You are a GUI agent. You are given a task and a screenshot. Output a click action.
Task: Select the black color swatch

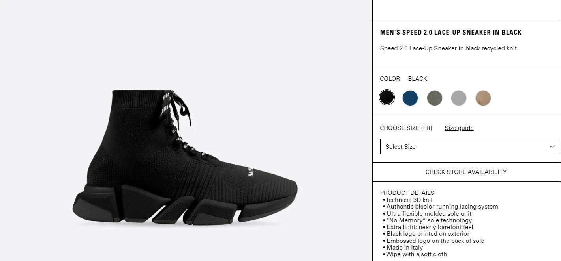pyautogui.click(x=387, y=97)
